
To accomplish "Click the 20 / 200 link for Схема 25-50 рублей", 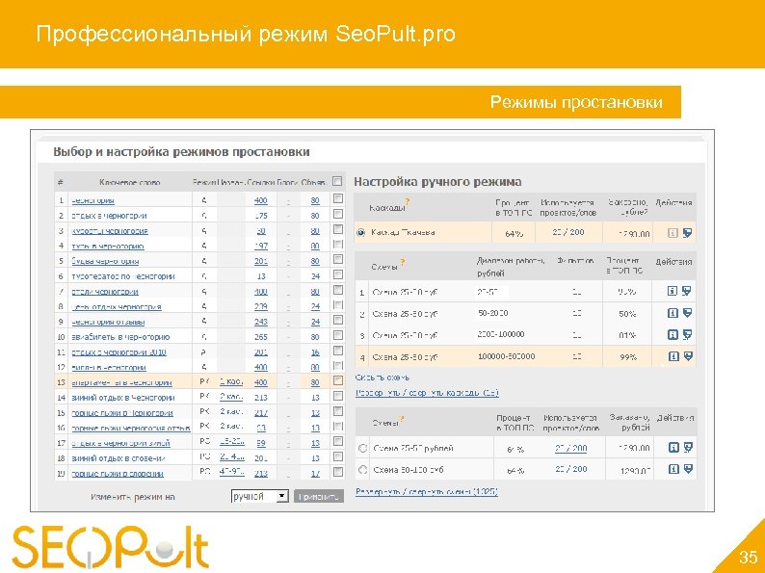I will click(570, 448).
